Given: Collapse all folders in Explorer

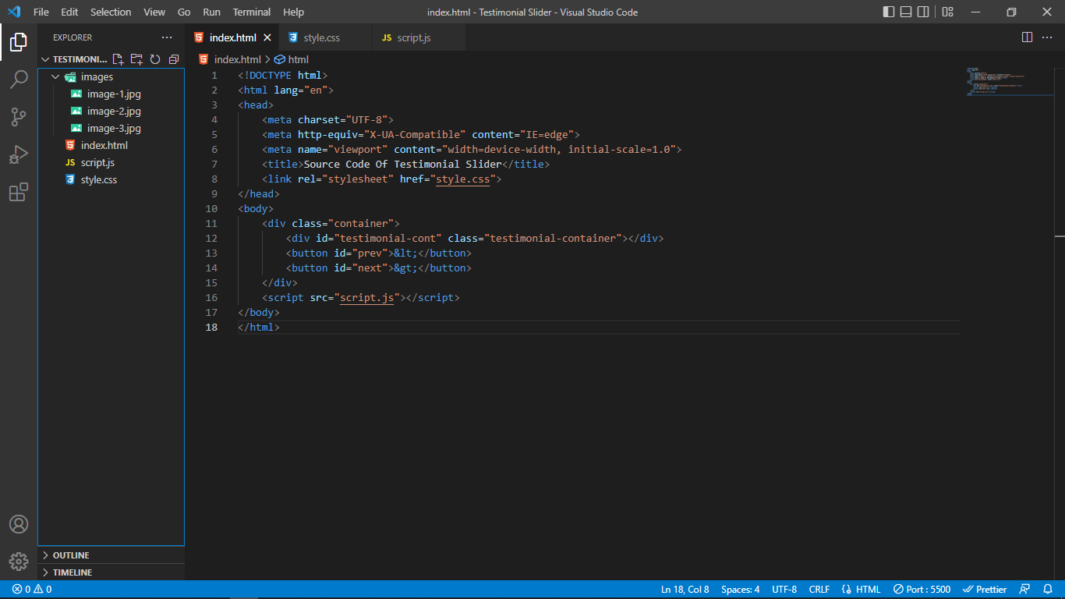Looking at the screenshot, I should pos(173,59).
